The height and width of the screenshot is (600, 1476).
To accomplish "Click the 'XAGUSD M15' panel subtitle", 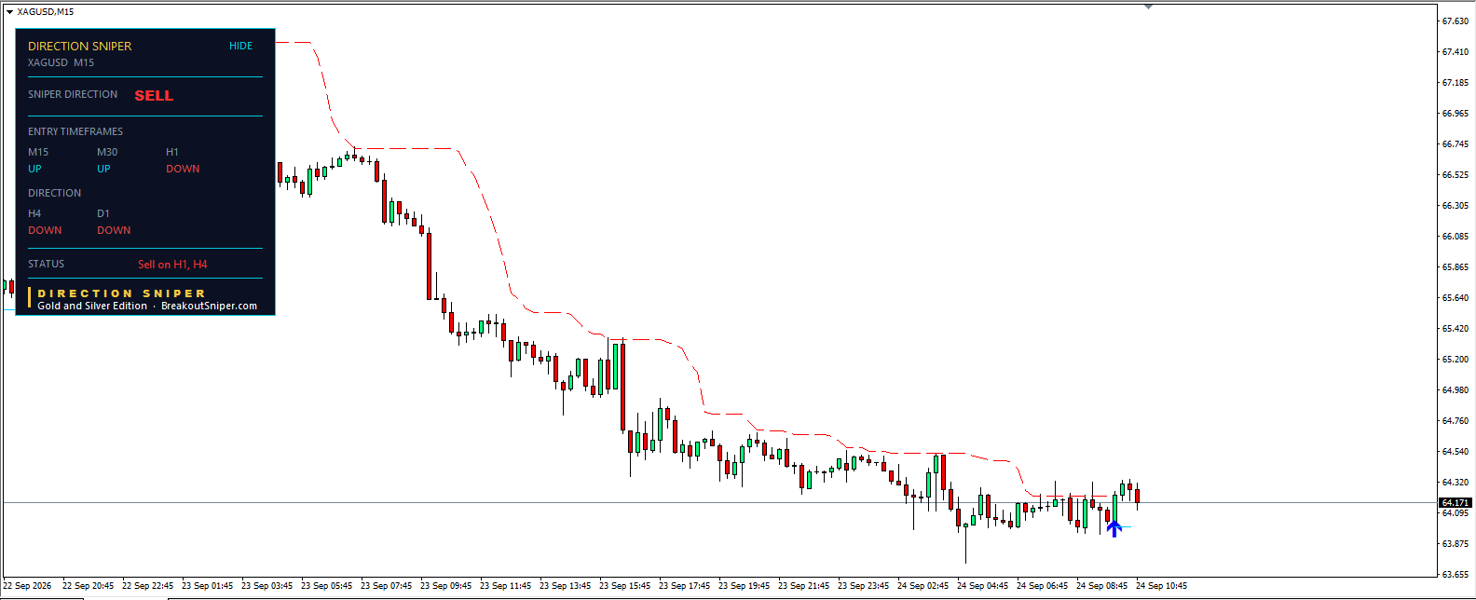I will pyautogui.click(x=61, y=62).
